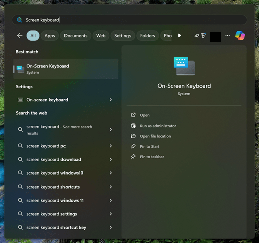The height and width of the screenshot is (243, 259).
Task: Switch to the Web filter tab
Action: pos(101,36)
